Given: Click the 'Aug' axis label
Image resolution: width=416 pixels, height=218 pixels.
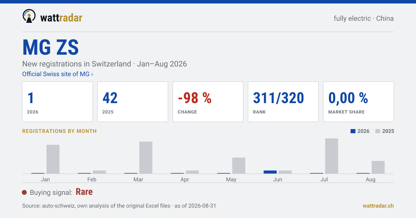Looking at the screenshot, I should (x=371, y=179).
